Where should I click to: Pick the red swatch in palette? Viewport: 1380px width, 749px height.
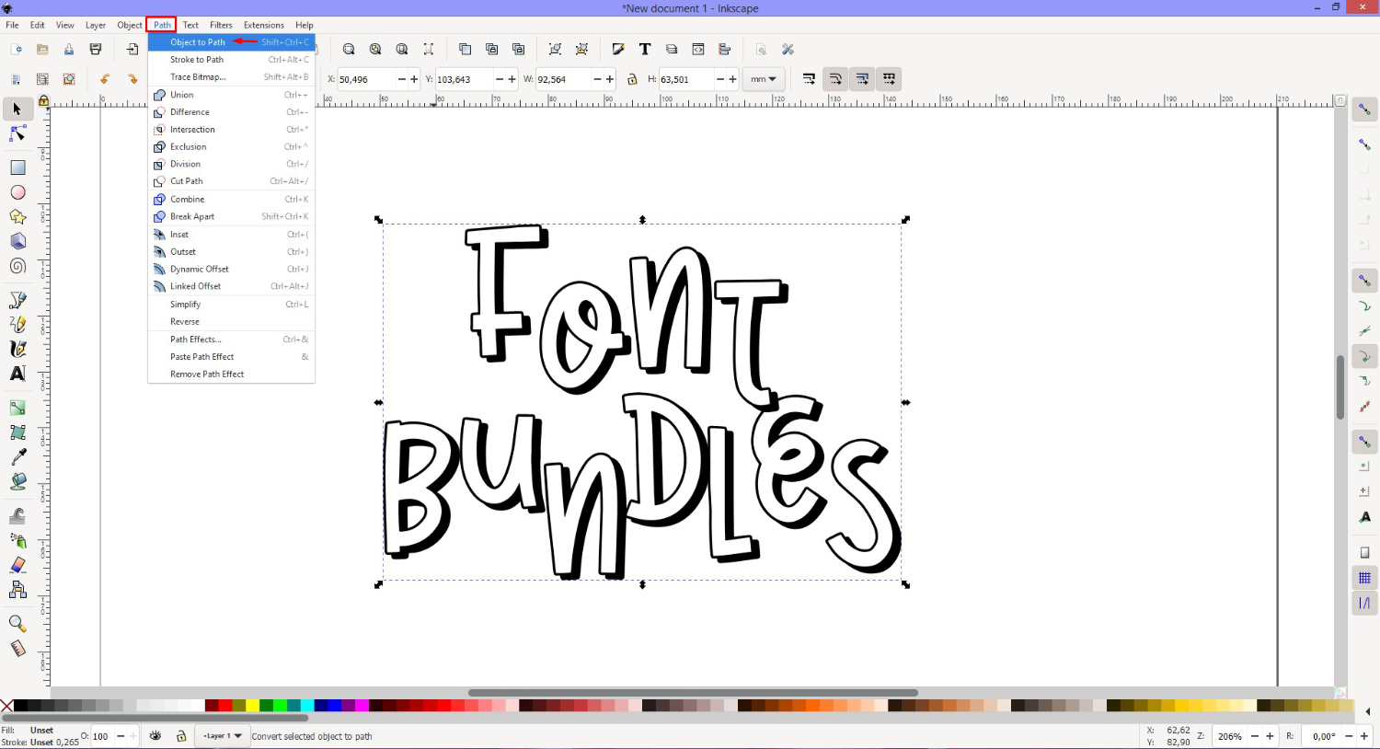click(225, 706)
